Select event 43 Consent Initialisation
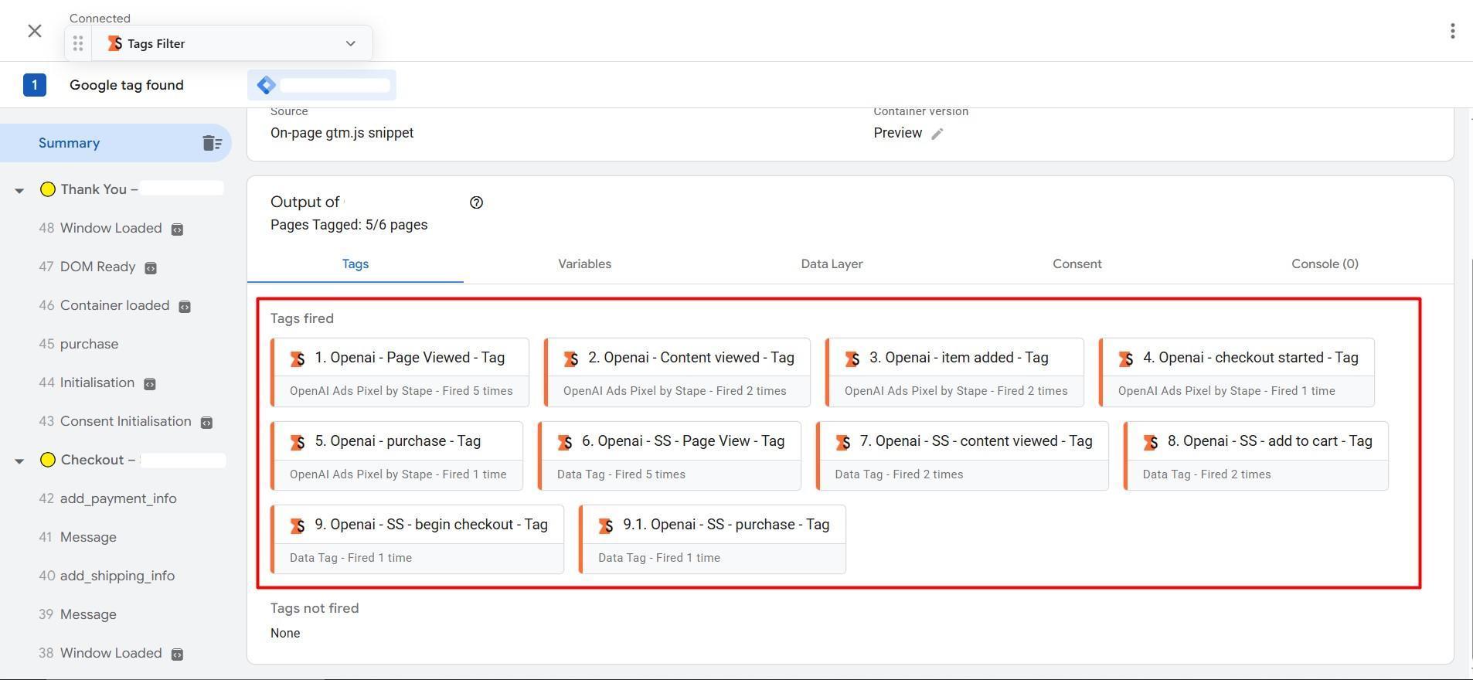This screenshot has width=1473, height=680. 116,421
